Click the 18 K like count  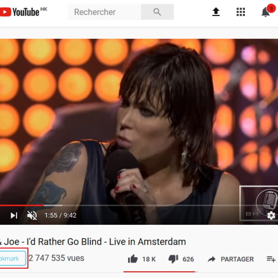[x=149, y=259]
